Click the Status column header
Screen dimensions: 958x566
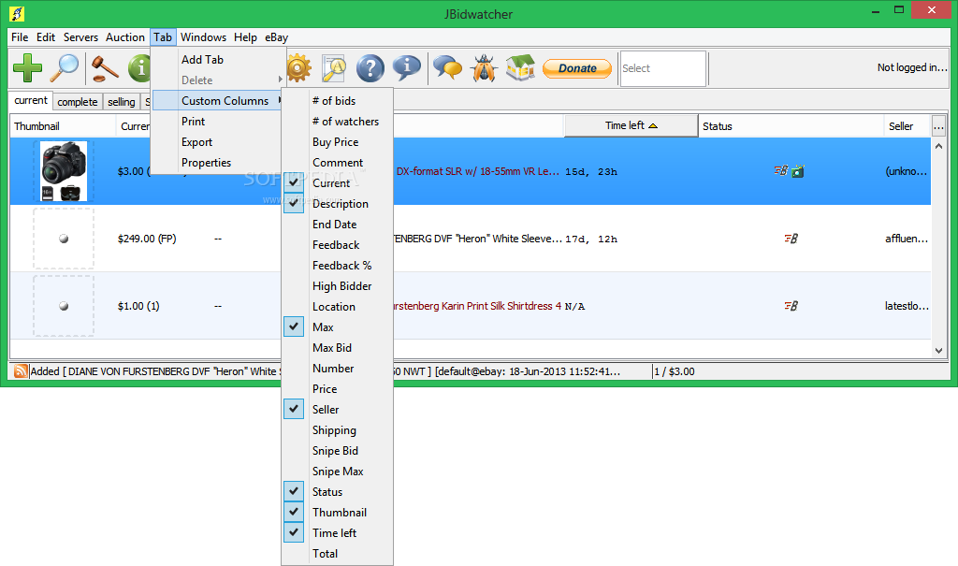tap(791, 126)
